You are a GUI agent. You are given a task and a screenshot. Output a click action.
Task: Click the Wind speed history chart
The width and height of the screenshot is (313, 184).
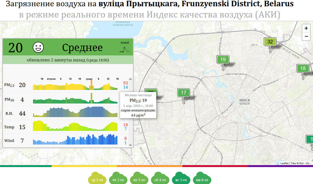coord(76,140)
